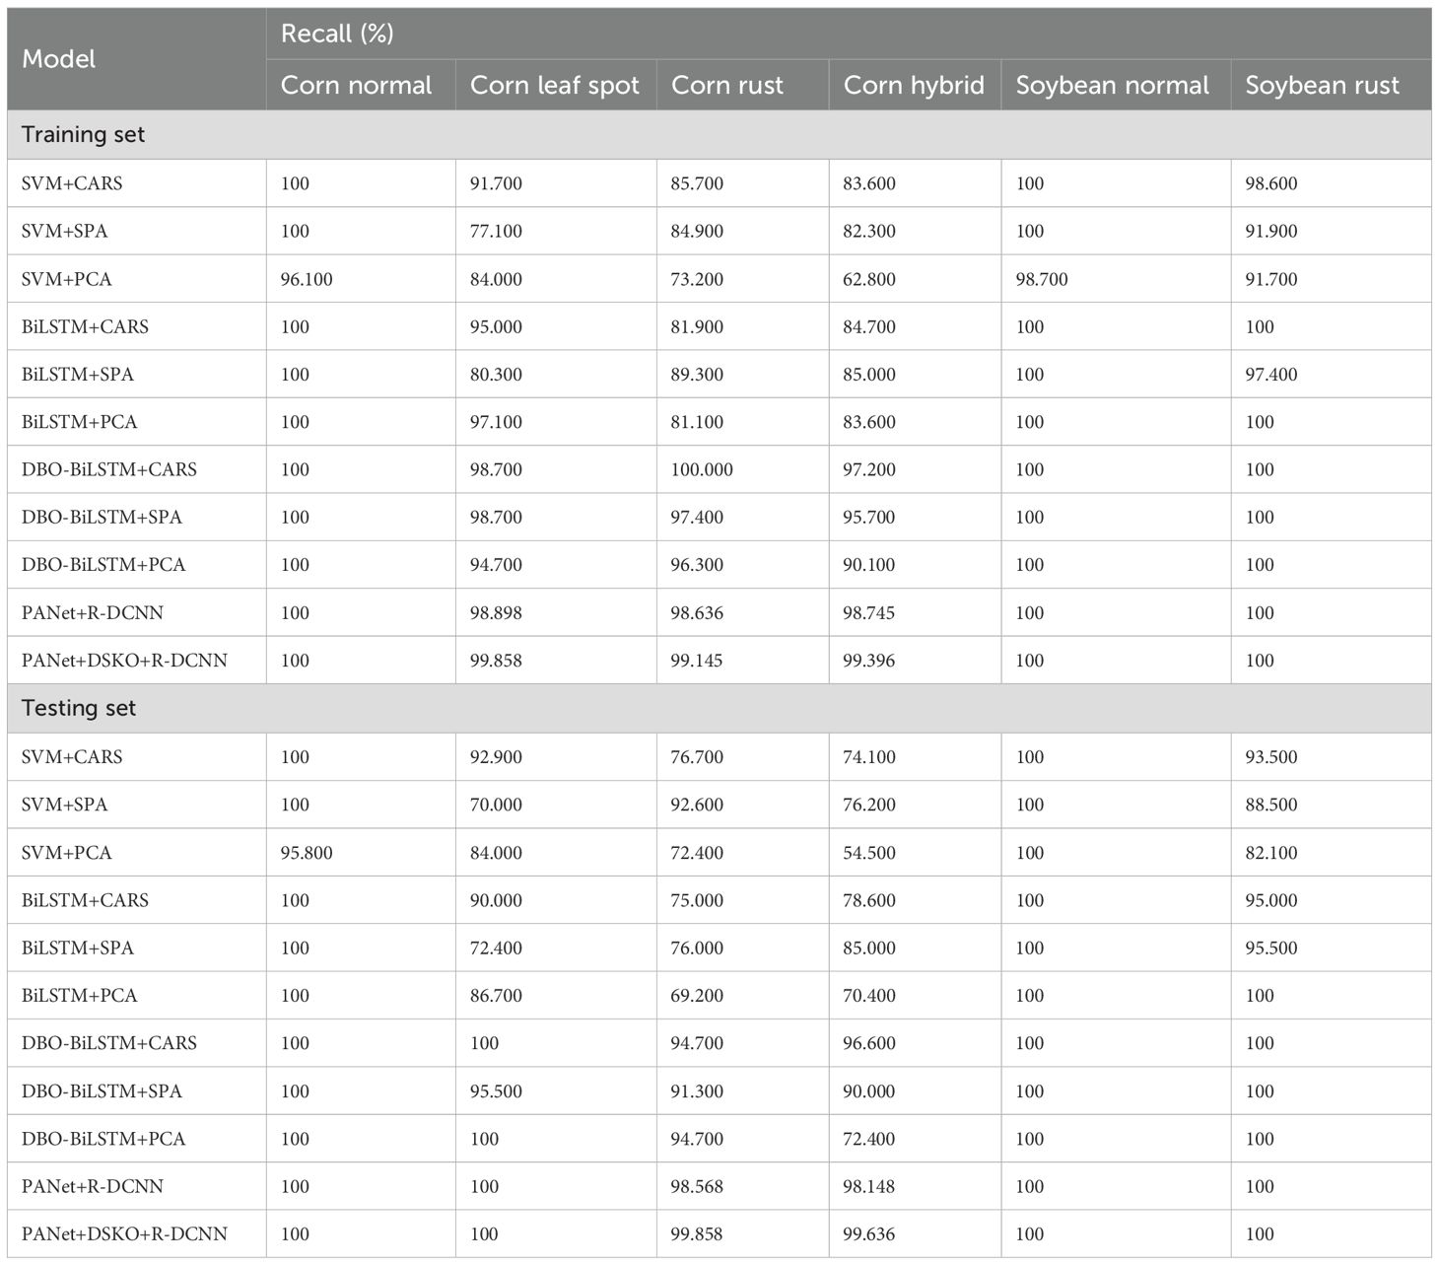Click the Testing set section row
1439x1265 pixels.
[x=79, y=709]
